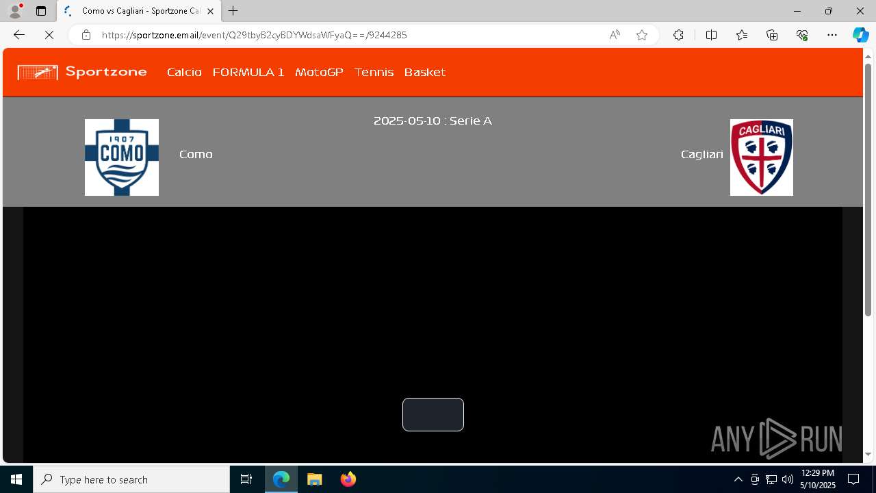The image size is (876, 493).
Task: Restore down the browser window
Action: (x=828, y=11)
